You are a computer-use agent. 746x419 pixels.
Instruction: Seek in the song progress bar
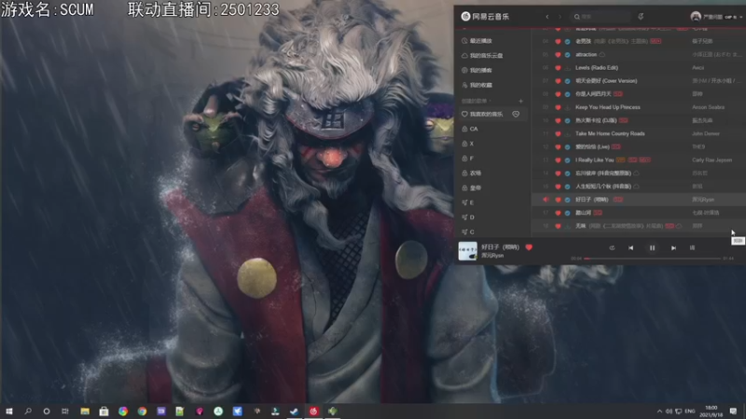[652, 259]
